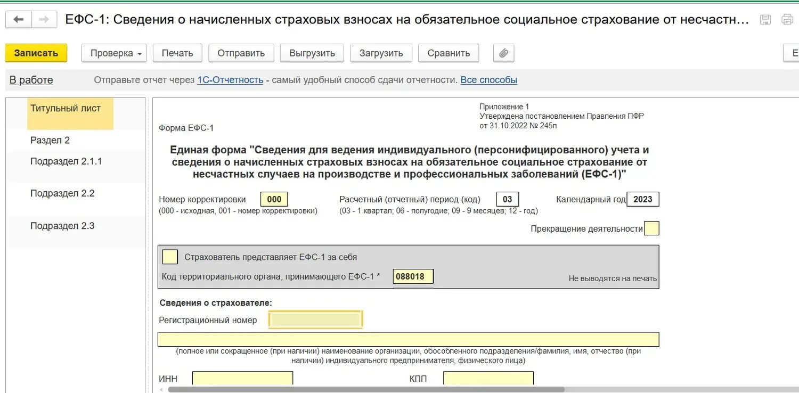Click the Форма ЕФС-1 label text
Screen dimensions: 799x393
(x=186, y=128)
